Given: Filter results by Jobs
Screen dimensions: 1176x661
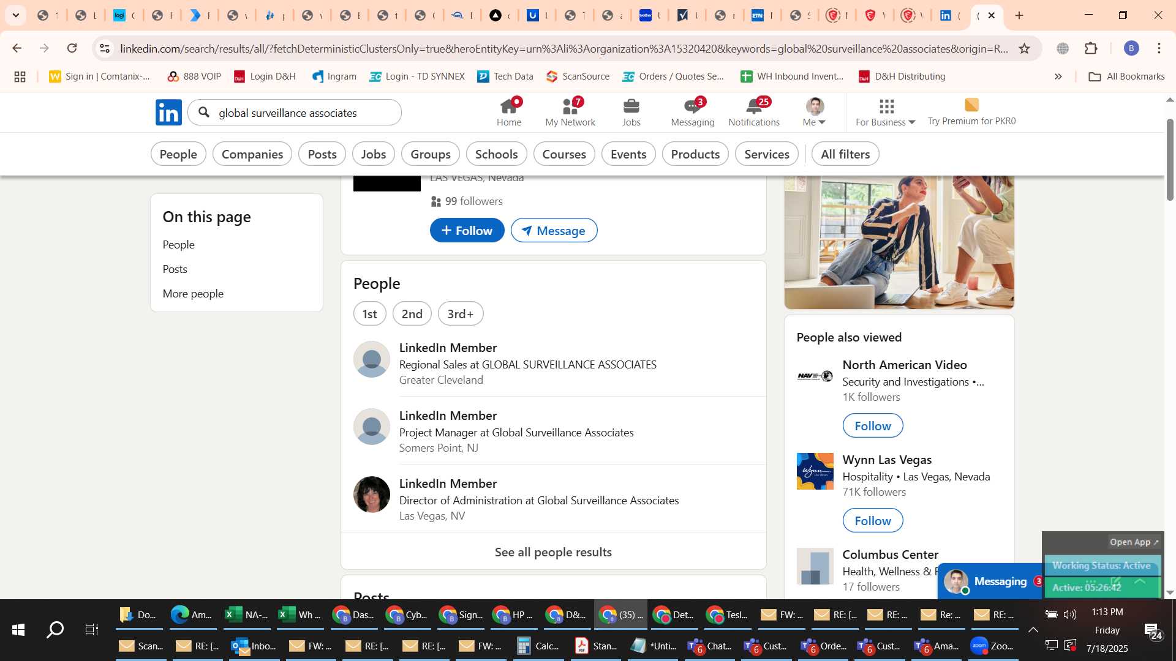Looking at the screenshot, I should tap(374, 154).
